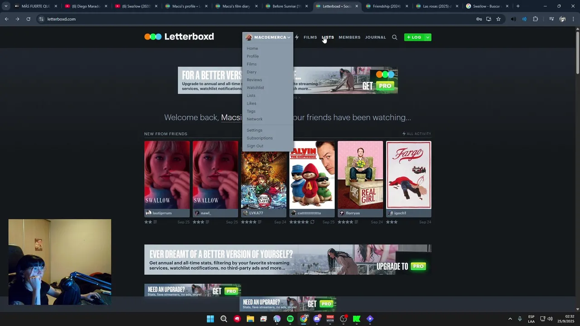Open Chrome three-dot menu
The width and height of the screenshot is (580, 326).
pos(573,19)
